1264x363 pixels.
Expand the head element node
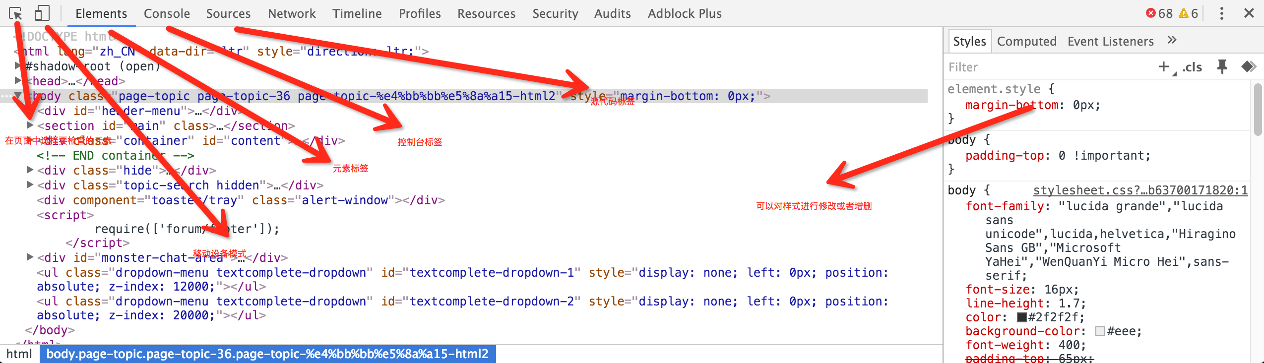(18, 80)
